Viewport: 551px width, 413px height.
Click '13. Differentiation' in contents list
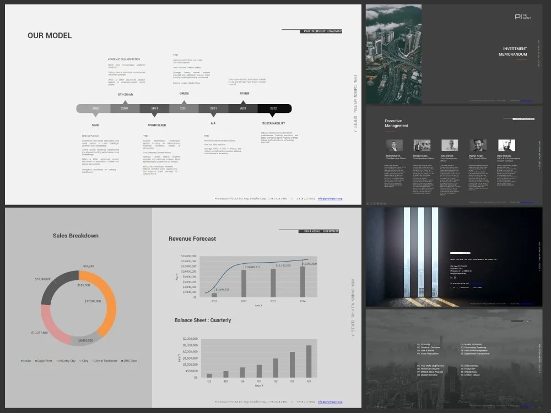tap(469, 366)
